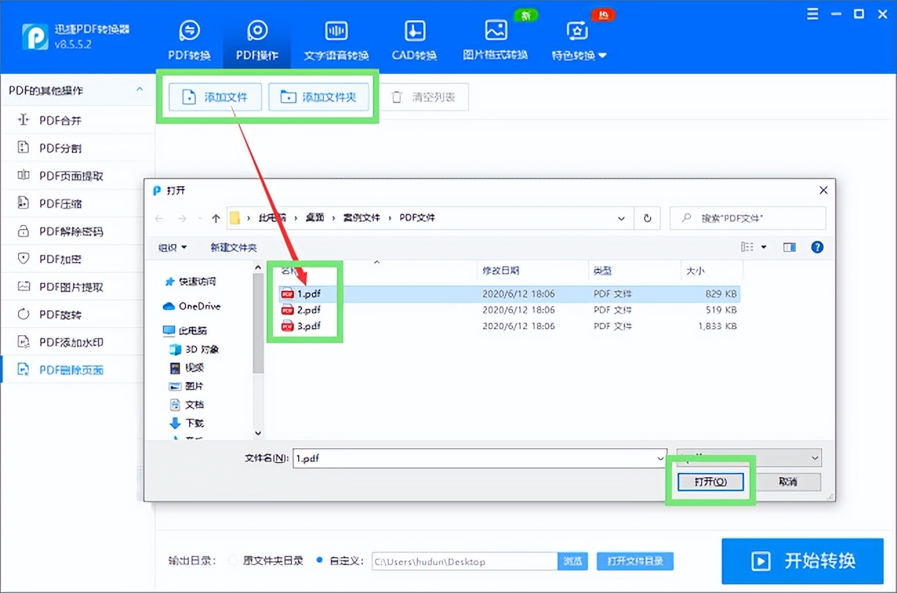The height and width of the screenshot is (593, 897).
Task: Click the 打开(O) button
Action: [x=710, y=482]
